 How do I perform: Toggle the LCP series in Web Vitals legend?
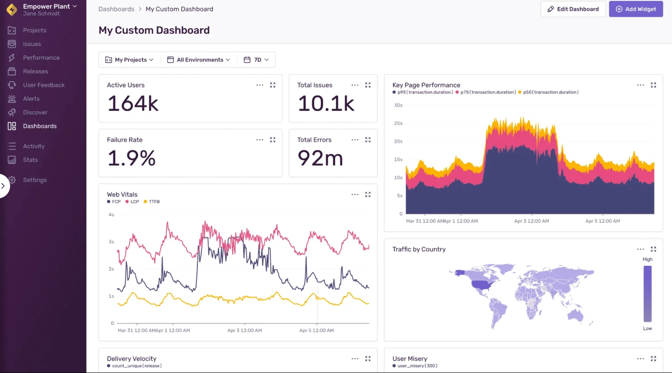coord(132,202)
